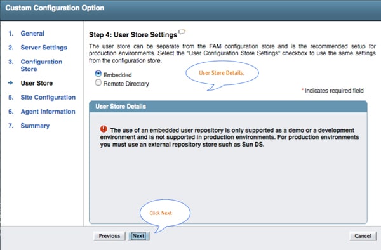Go to the General wizard step
Image resolution: width=381 pixels, height=250 pixels.
click(x=32, y=34)
